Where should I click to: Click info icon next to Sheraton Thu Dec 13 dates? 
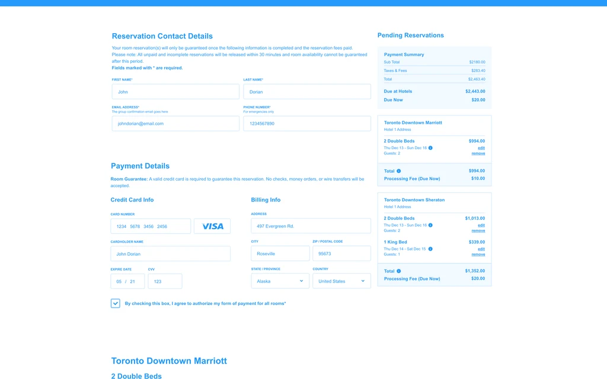tap(430, 225)
